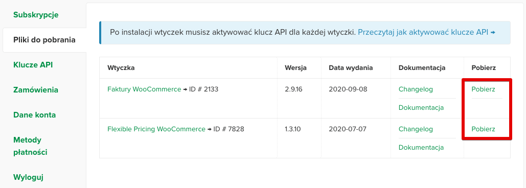The width and height of the screenshot is (526, 188).
Task: View Changelog for Flexible Pricing WooCommerce
Action: (416, 129)
